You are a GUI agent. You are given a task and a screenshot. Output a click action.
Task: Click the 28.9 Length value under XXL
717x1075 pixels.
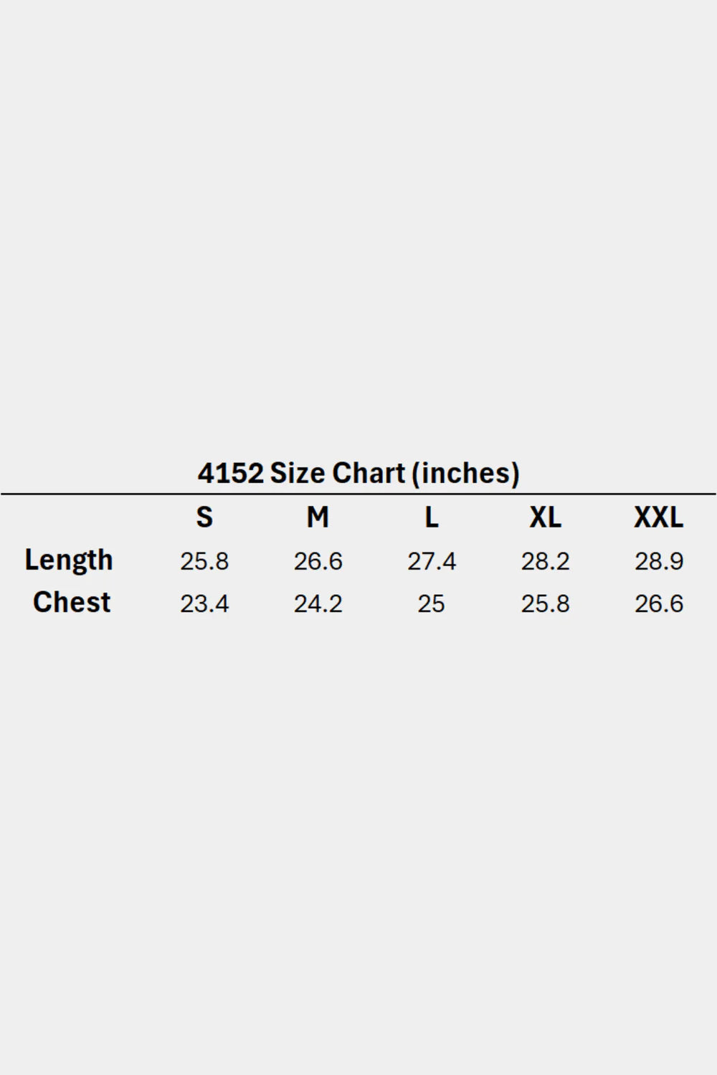658,561
